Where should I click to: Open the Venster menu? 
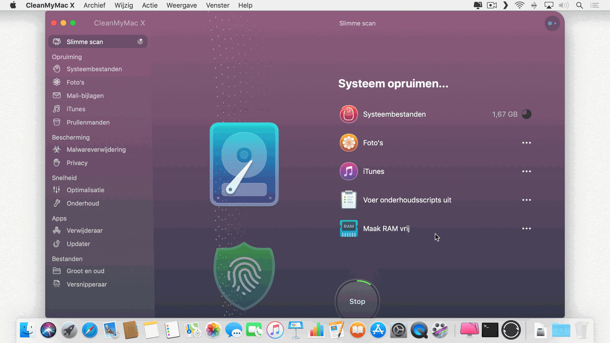pyautogui.click(x=218, y=5)
